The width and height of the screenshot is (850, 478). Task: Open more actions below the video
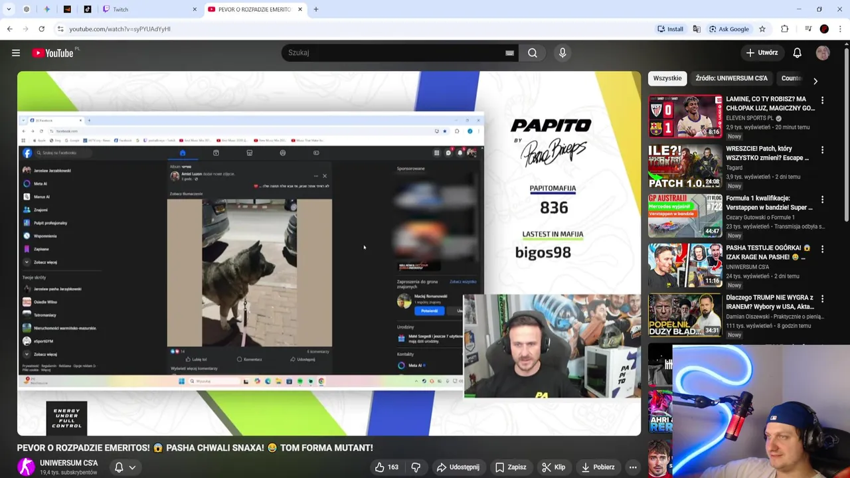point(633,467)
